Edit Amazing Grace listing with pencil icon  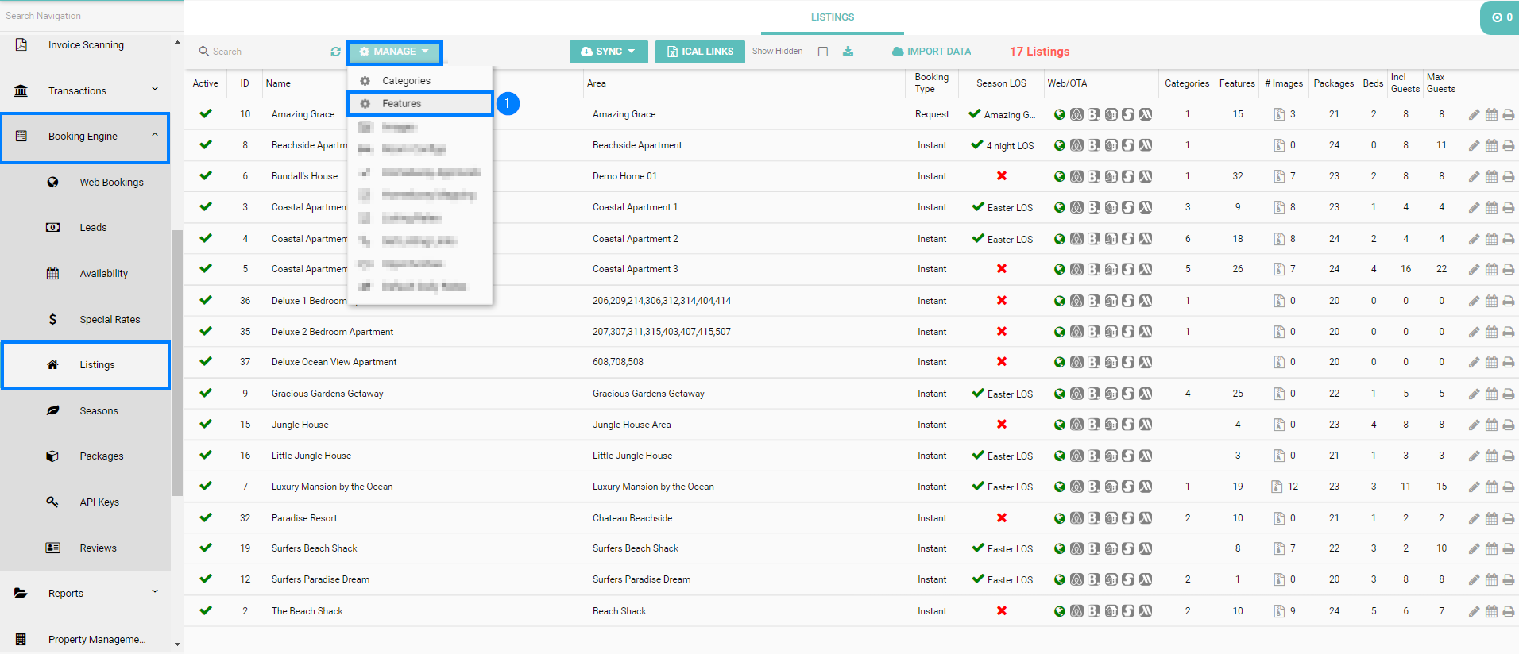pos(1474,115)
